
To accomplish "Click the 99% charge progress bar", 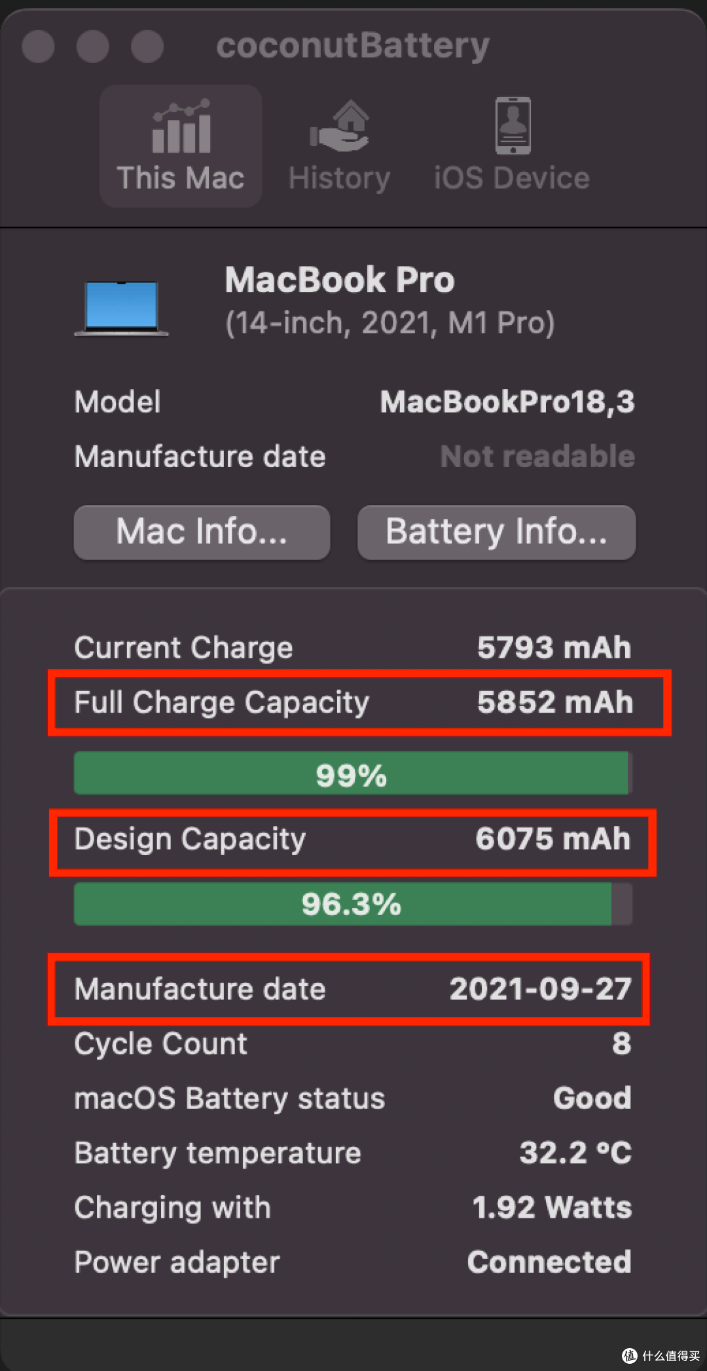I will click(x=352, y=774).
